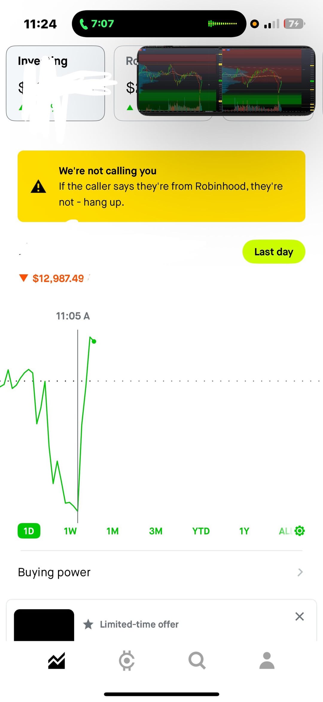Select the 1D chart range

[x=29, y=531]
